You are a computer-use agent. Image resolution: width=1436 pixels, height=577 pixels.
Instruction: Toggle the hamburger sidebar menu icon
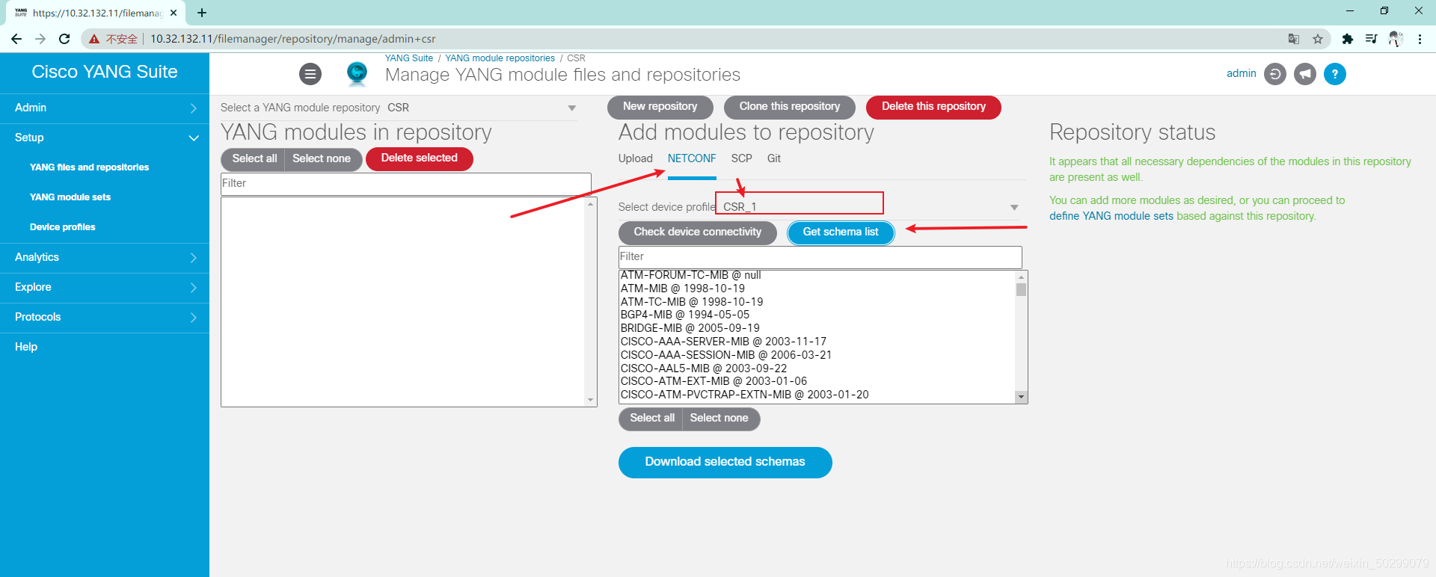310,74
